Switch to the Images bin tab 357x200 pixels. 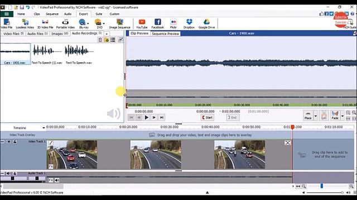point(60,33)
